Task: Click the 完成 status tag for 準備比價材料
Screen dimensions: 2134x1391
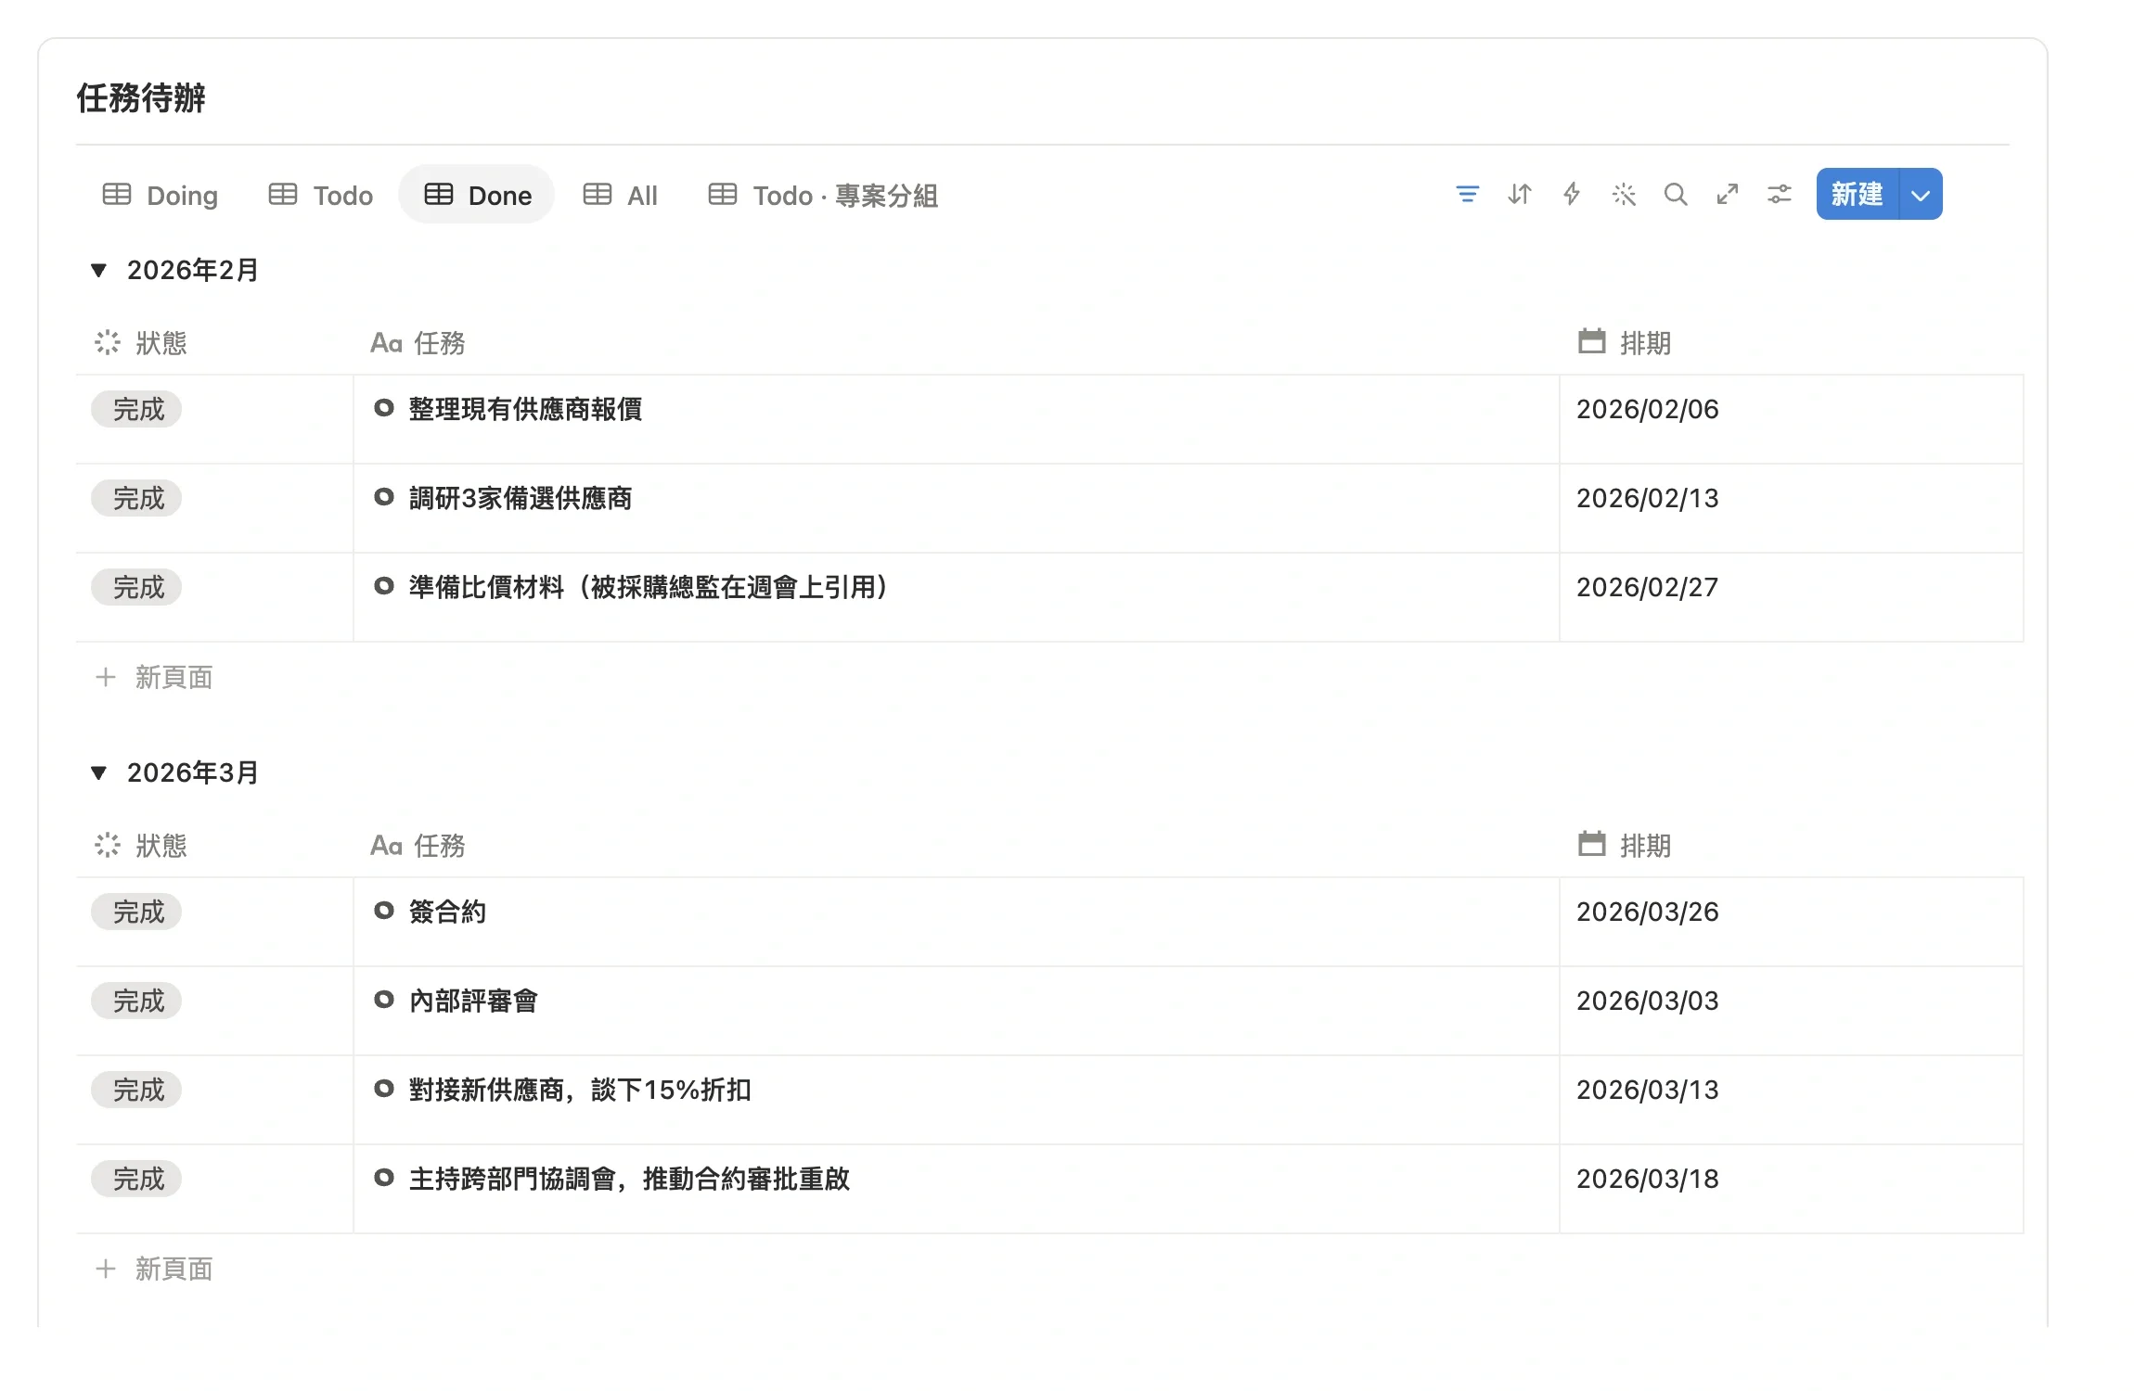Action: pyautogui.click(x=136, y=587)
